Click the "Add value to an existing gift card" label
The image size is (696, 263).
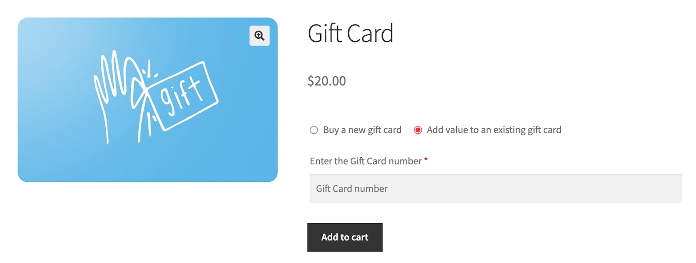point(494,130)
